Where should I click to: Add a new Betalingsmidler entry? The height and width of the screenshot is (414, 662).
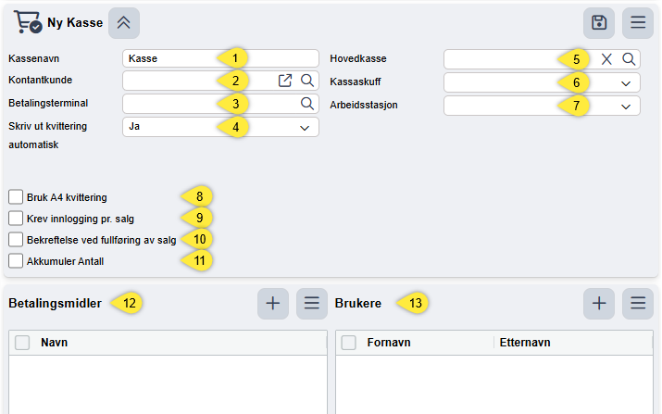(x=273, y=303)
